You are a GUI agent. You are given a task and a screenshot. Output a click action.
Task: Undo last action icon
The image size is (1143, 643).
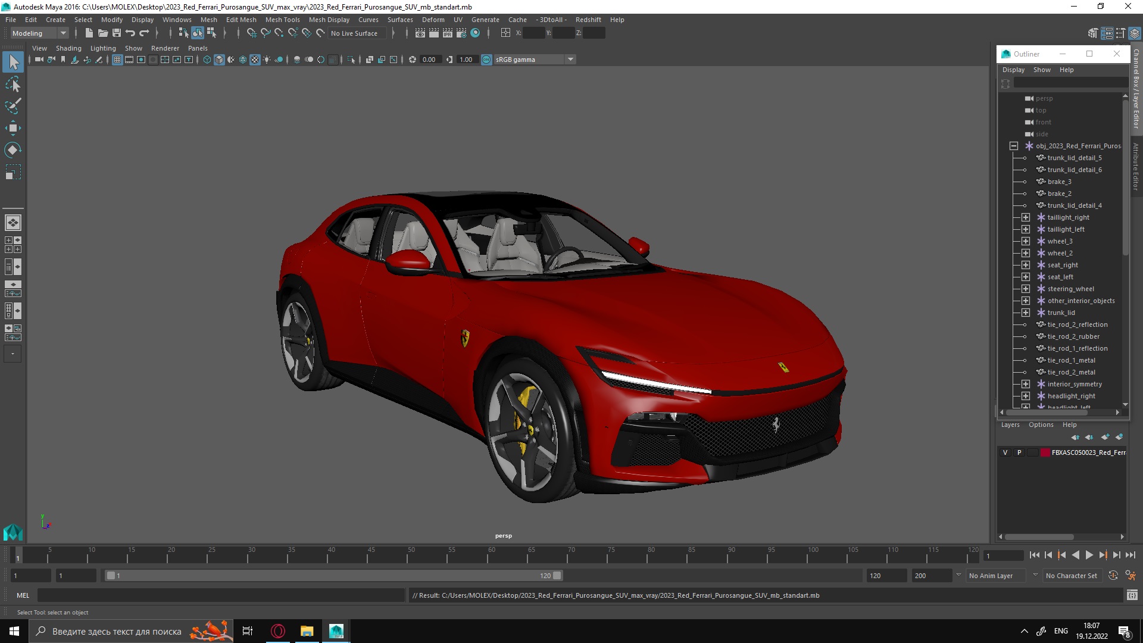click(x=130, y=33)
